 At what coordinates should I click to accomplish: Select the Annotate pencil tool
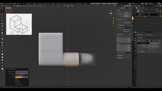tap(2, 30)
